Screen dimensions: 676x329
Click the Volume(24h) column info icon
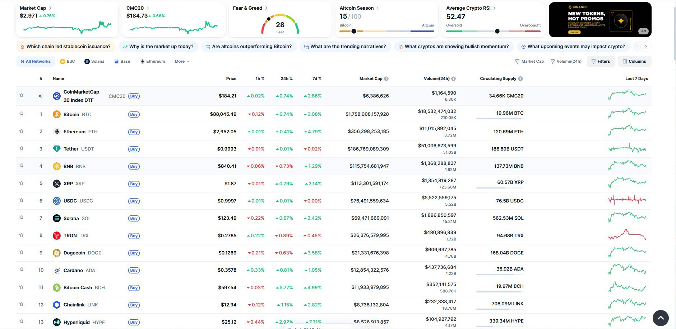coord(453,79)
